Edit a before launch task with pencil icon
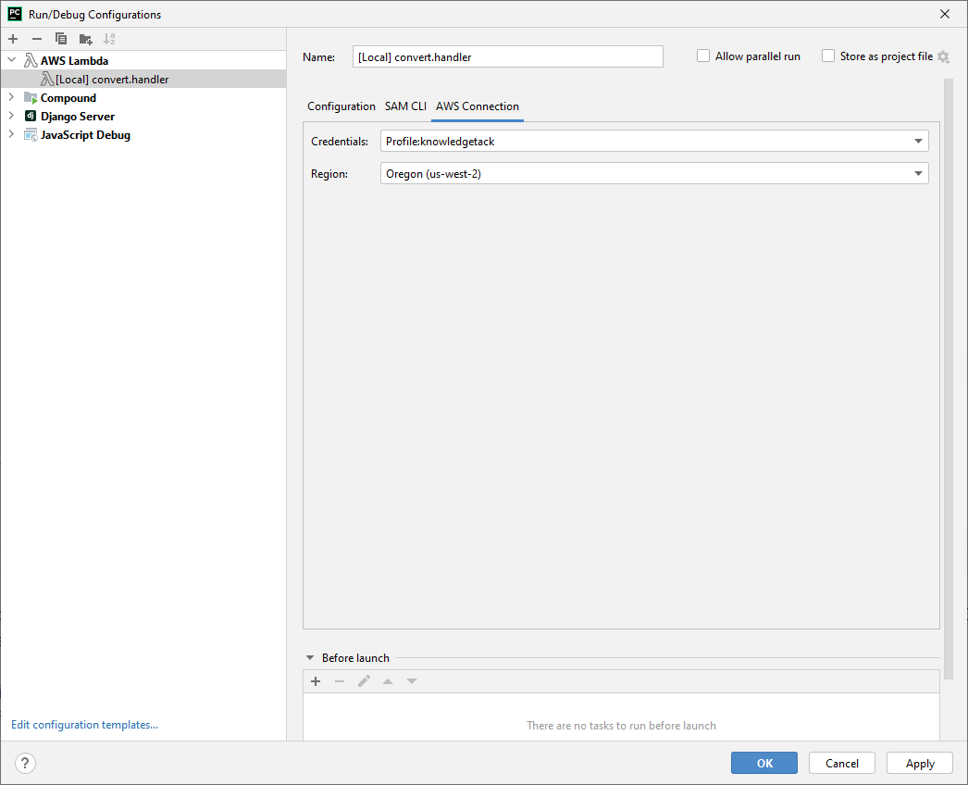968x785 pixels. coord(364,681)
